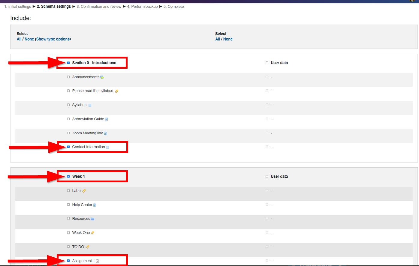
Task: Click the '5. Complete' step
Action: [x=174, y=6]
